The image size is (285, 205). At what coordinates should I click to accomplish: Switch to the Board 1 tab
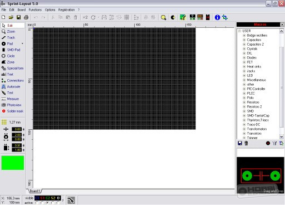point(35,191)
